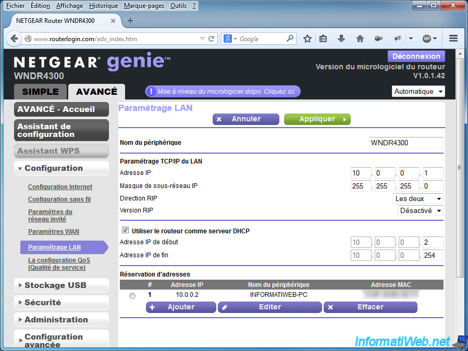Open the Édition menu
Viewport: 468px width, 351px height.
[40, 6]
